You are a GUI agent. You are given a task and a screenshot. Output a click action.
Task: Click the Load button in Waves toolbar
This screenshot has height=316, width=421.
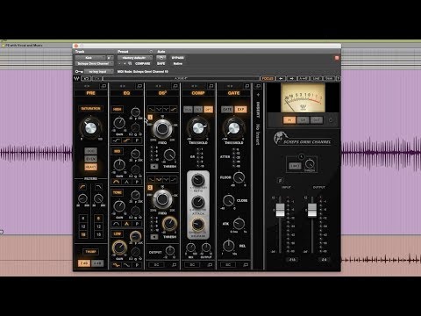[x=317, y=78]
